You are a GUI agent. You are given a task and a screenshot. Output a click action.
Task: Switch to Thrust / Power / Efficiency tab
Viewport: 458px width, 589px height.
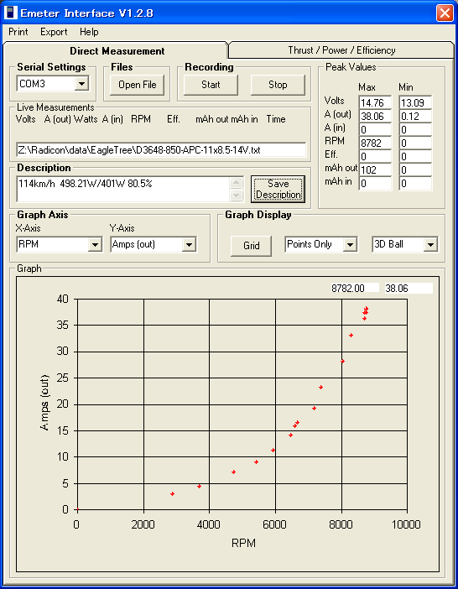[x=341, y=50]
